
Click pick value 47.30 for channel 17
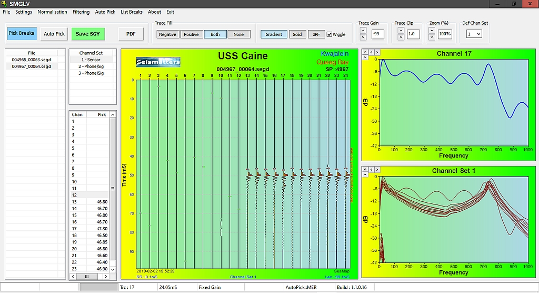pos(102,229)
